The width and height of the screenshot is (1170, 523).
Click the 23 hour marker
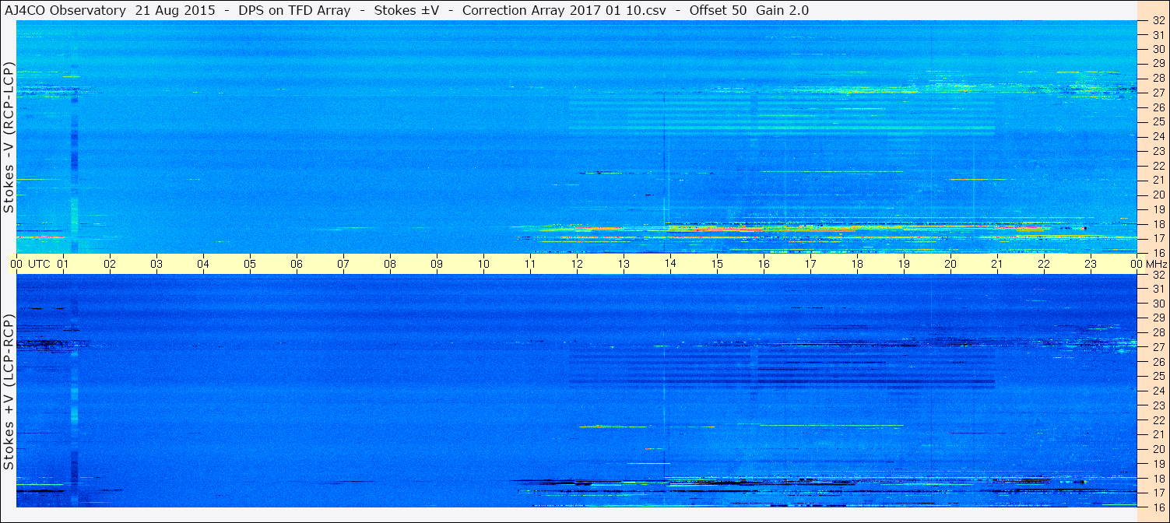click(x=1091, y=264)
